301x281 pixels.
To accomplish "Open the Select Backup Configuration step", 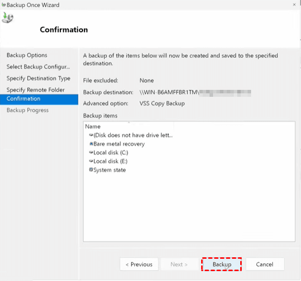I will pos(38,67).
